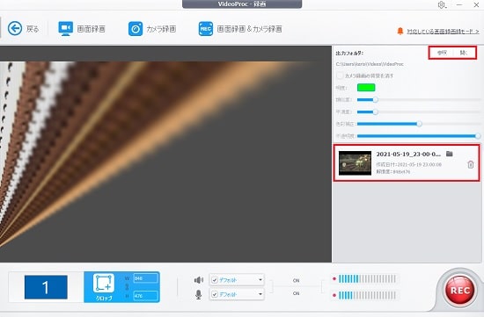Expand the microphone device dropdown
This screenshot has width=484, height=317.
260,294
